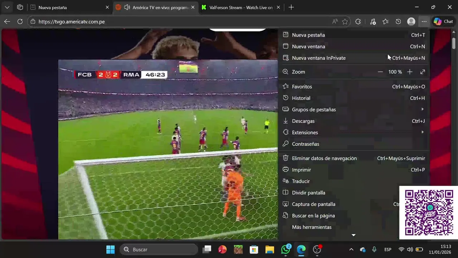Click the Yape QR code overlay
Viewport: 458px width, 258px height.
point(429,212)
